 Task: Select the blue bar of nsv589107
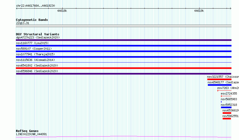point(124,51)
